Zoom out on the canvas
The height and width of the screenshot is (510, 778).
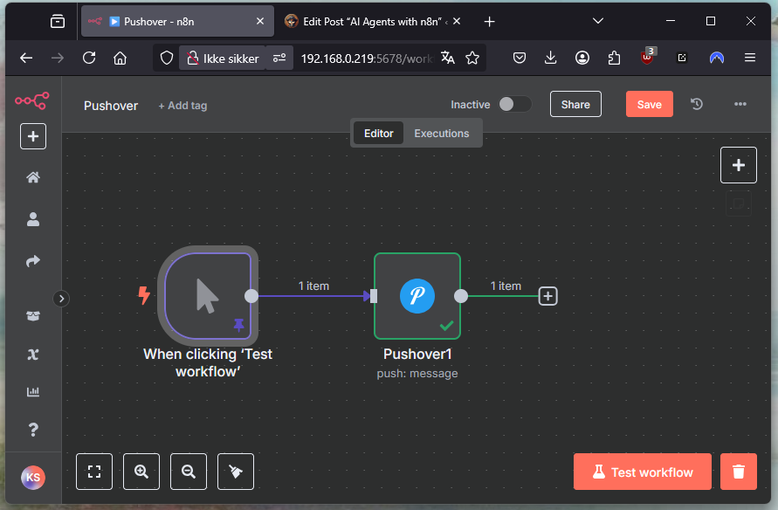point(189,472)
